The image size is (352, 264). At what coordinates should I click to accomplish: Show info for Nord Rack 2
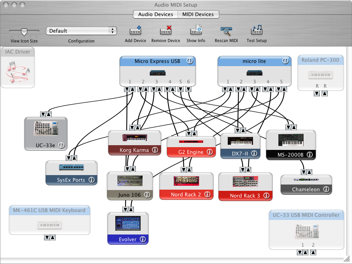207,194
